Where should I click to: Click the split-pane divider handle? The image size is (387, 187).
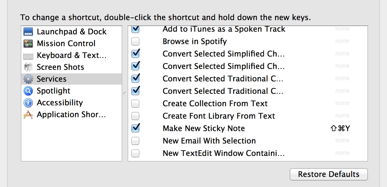tap(125, 93)
